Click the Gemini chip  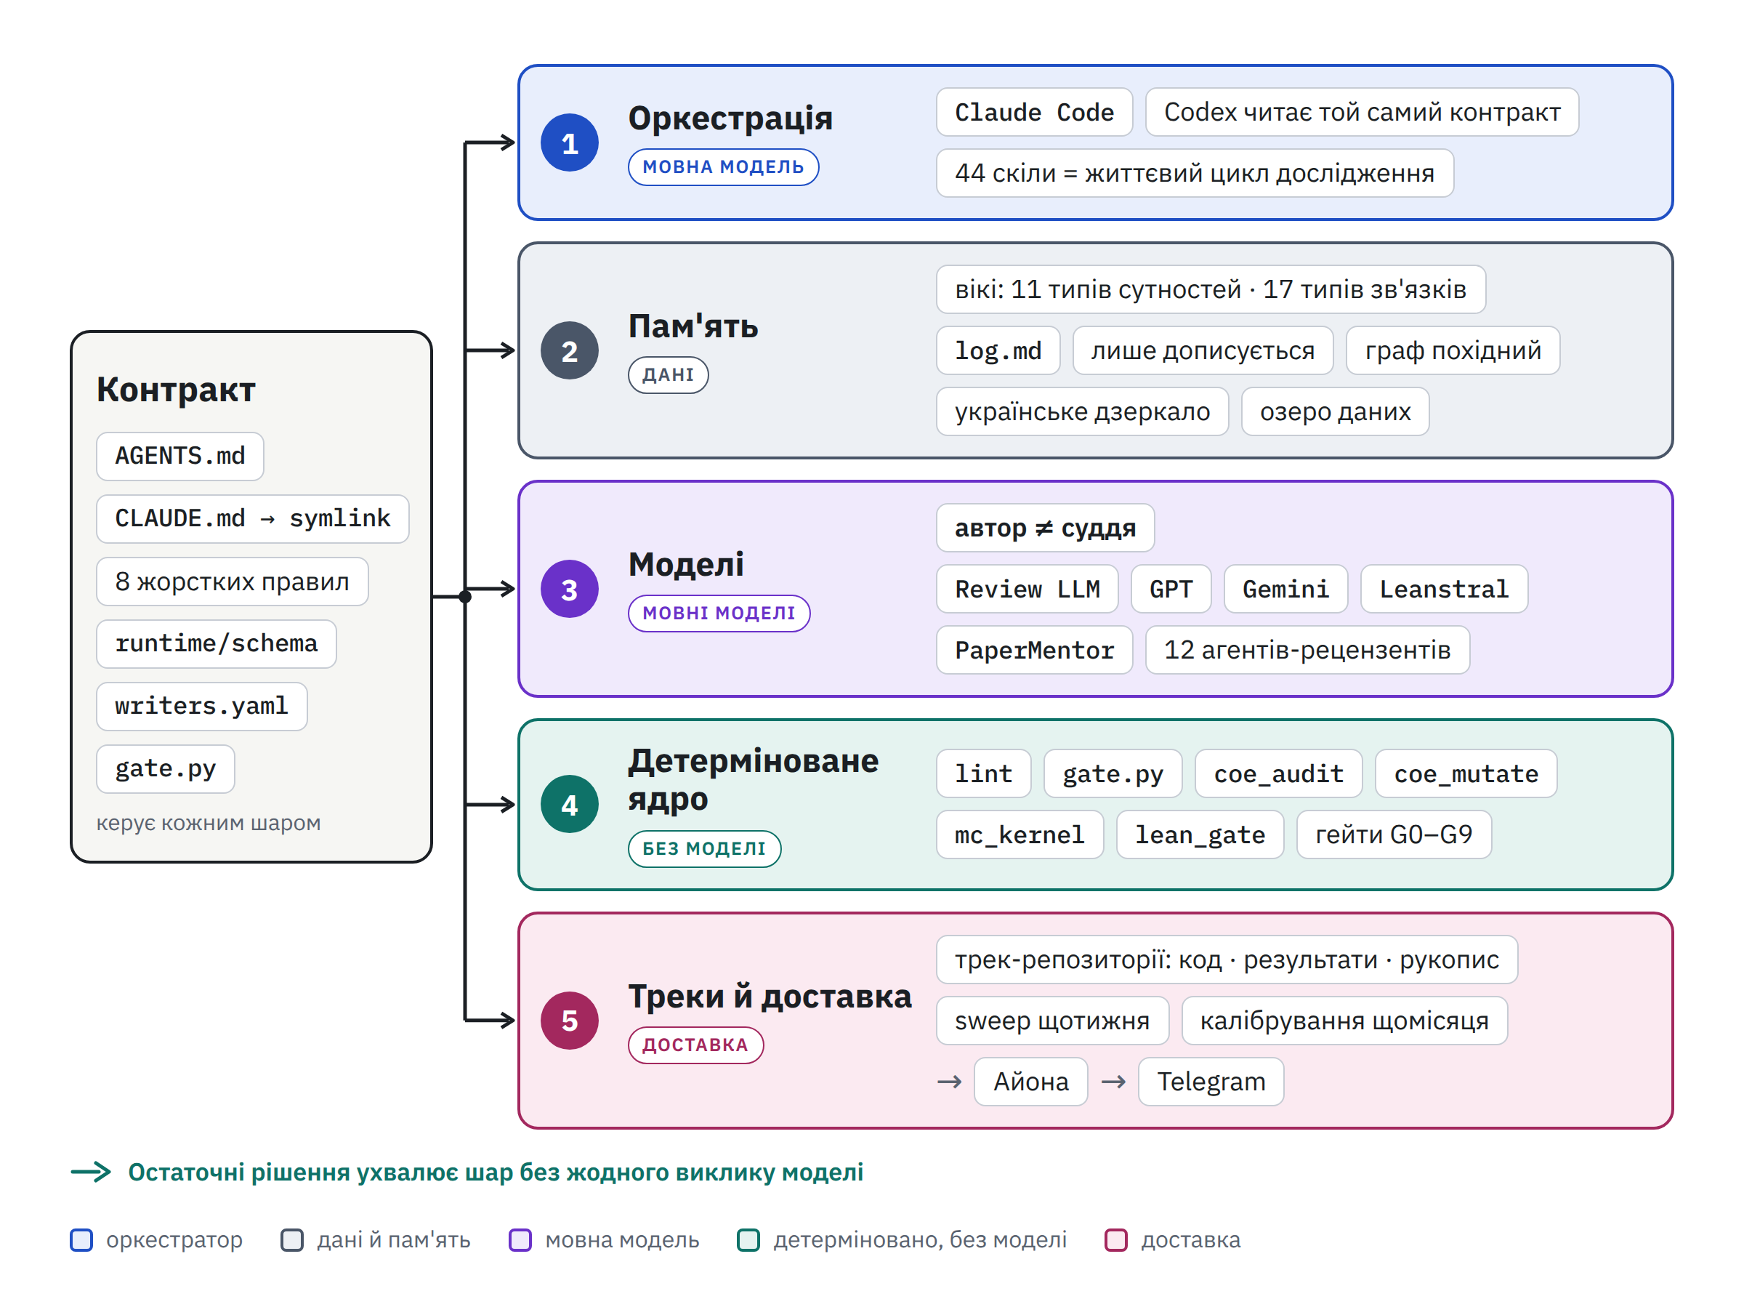click(1285, 588)
